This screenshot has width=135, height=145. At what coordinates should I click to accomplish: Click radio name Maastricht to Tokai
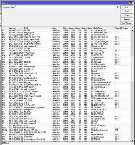tap(100, 32)
